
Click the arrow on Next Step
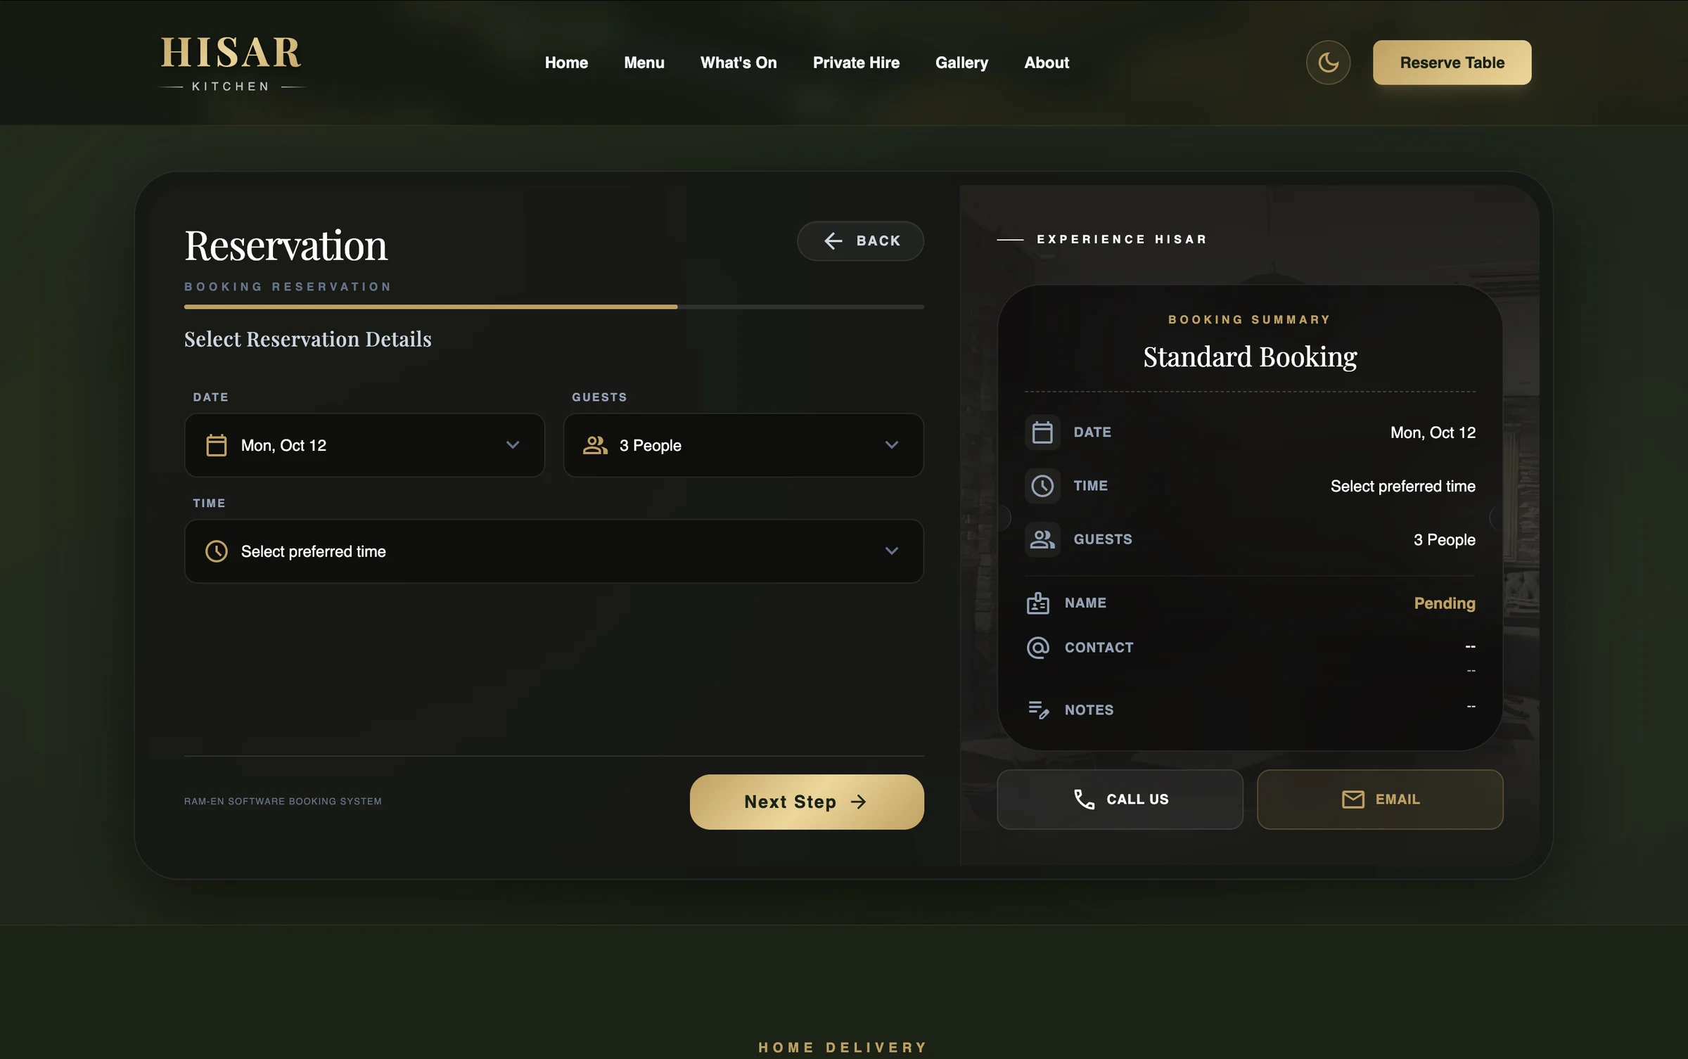click(x=858, y=802)
